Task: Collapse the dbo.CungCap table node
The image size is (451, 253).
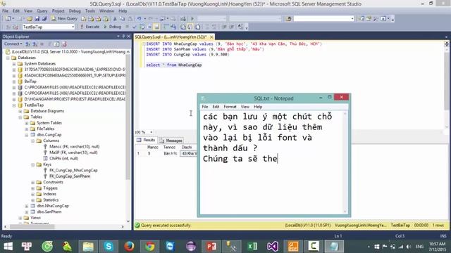Action: pyautogui.click(x=27, y=135)
